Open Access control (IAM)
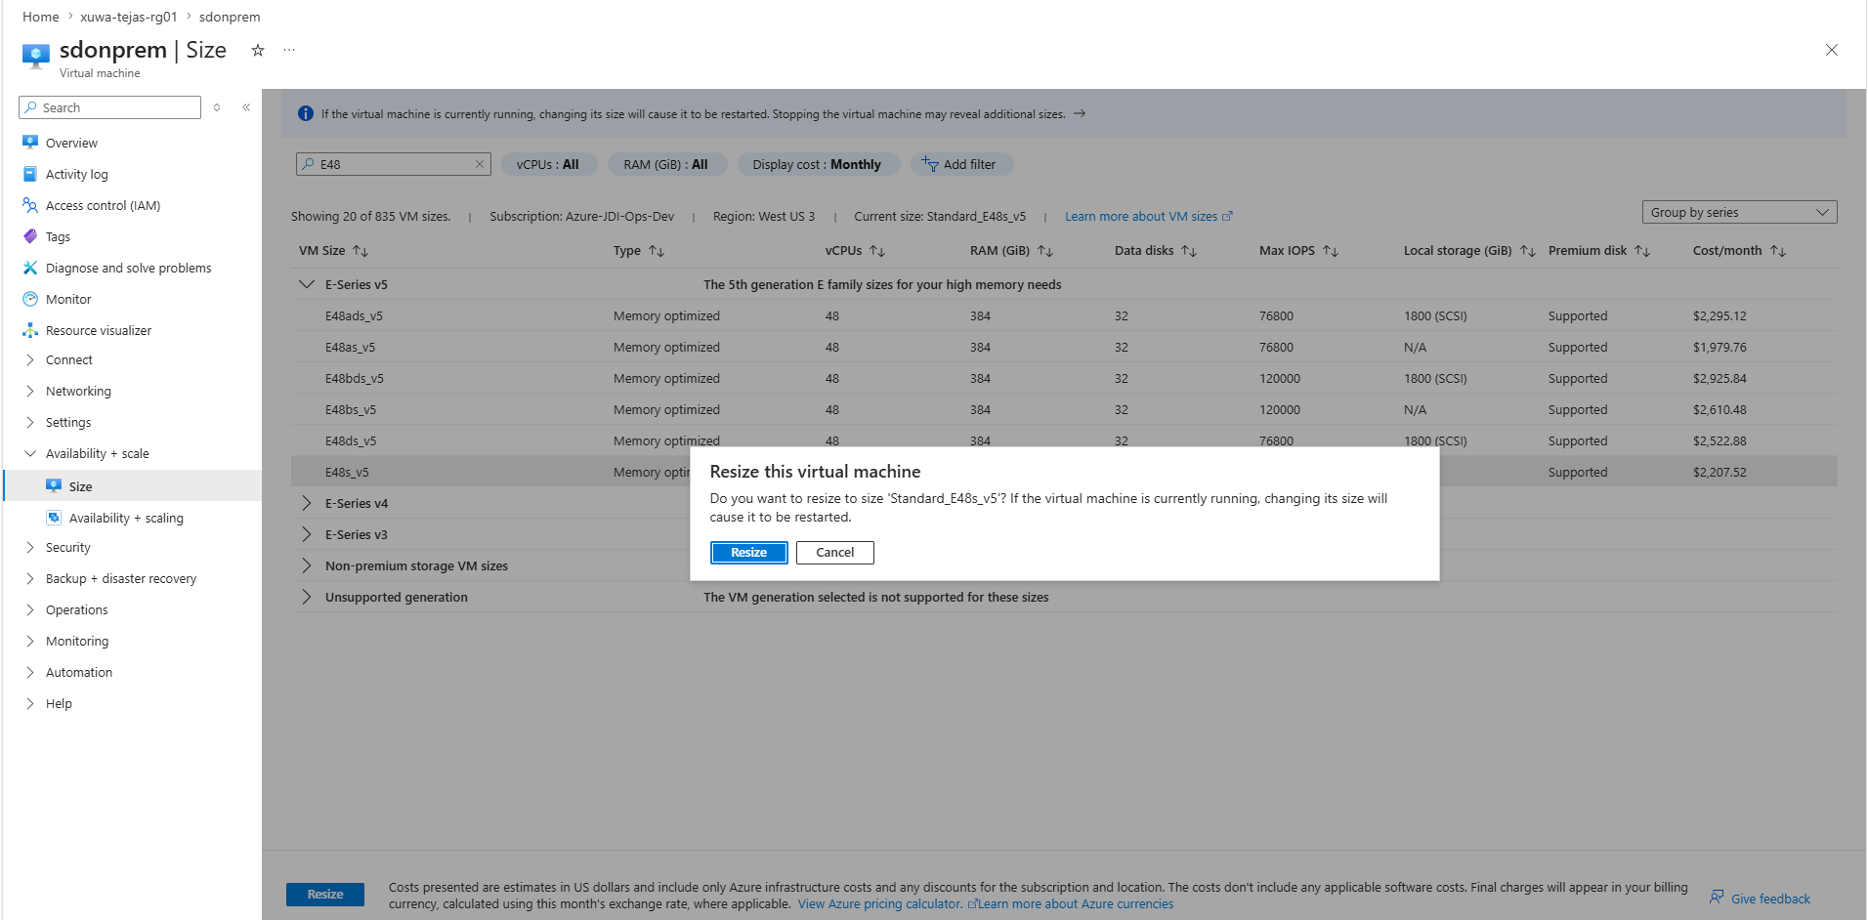 pyautogui.click(x=103, y=205)
